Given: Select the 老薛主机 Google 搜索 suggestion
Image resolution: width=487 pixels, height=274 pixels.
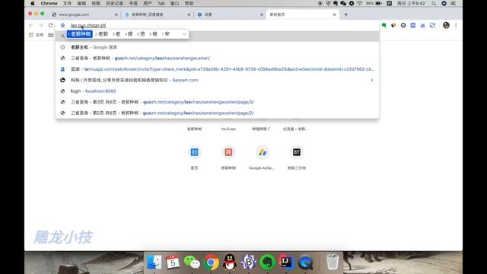Looking at the screenshot, I should (x=217, y=47).
